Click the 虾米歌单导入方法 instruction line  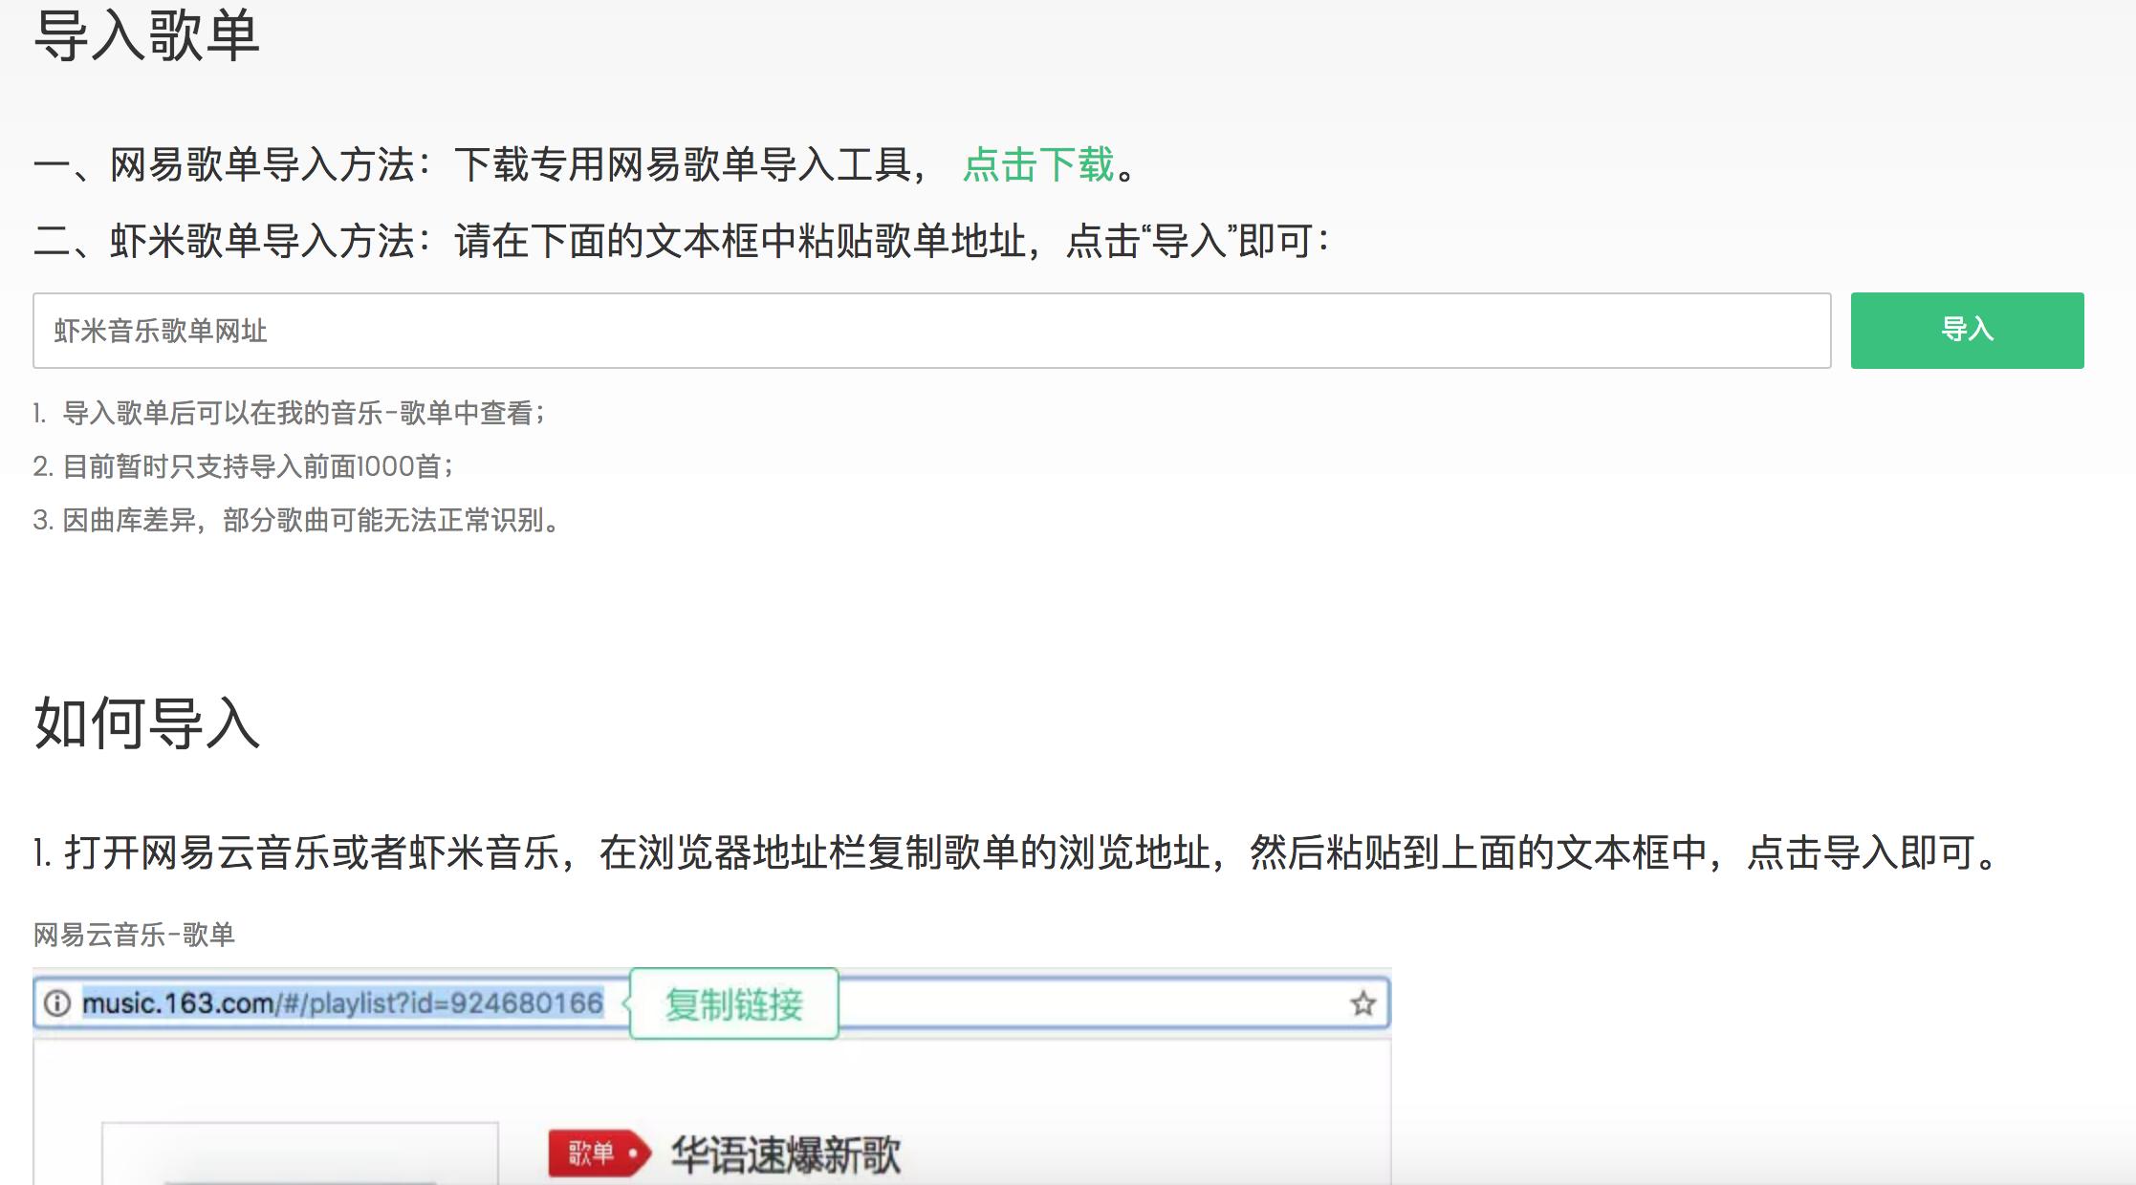(679, 241)
